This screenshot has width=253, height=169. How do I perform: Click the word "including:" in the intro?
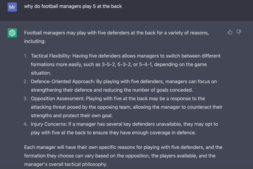pos(35,41)
